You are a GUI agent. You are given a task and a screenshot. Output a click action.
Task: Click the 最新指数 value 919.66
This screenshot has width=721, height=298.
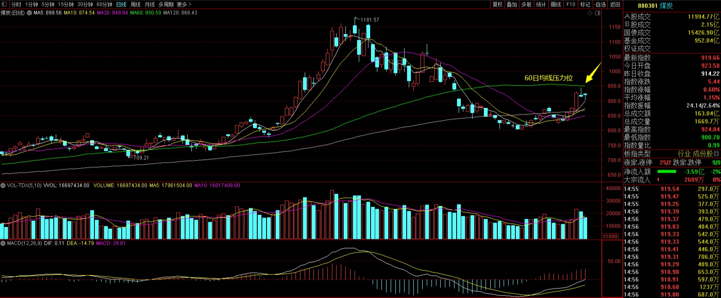(710, 58)
